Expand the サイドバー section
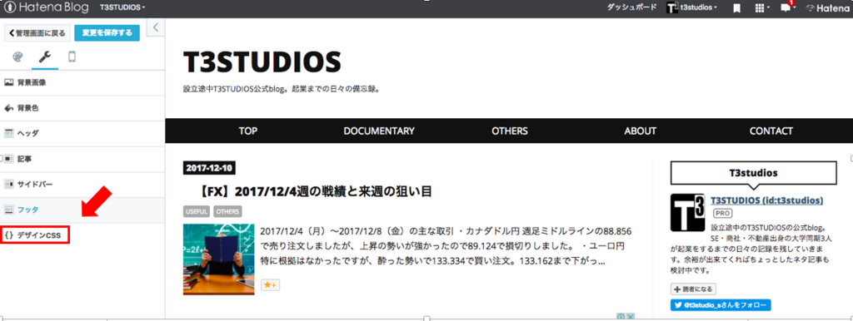Viewport: 853px width, 321px height. pos(82,184)
